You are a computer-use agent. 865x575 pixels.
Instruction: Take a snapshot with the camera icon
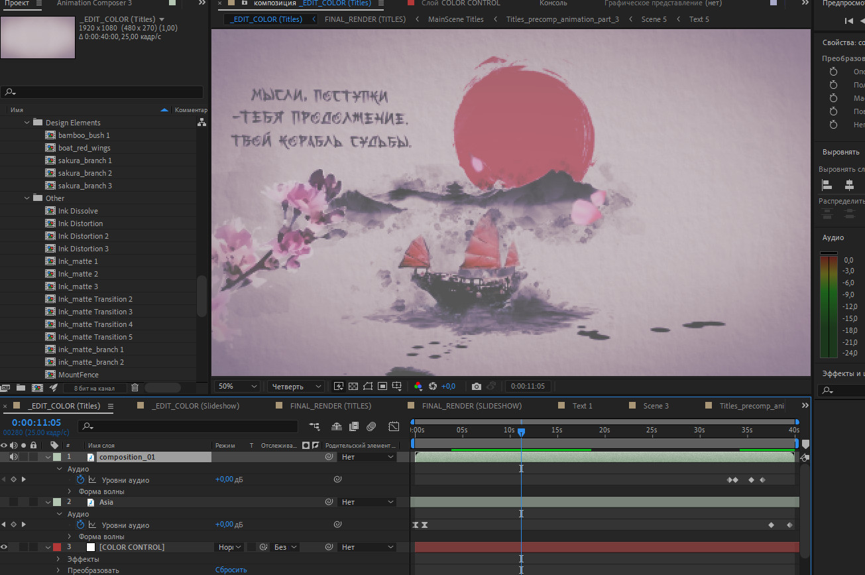476,386
